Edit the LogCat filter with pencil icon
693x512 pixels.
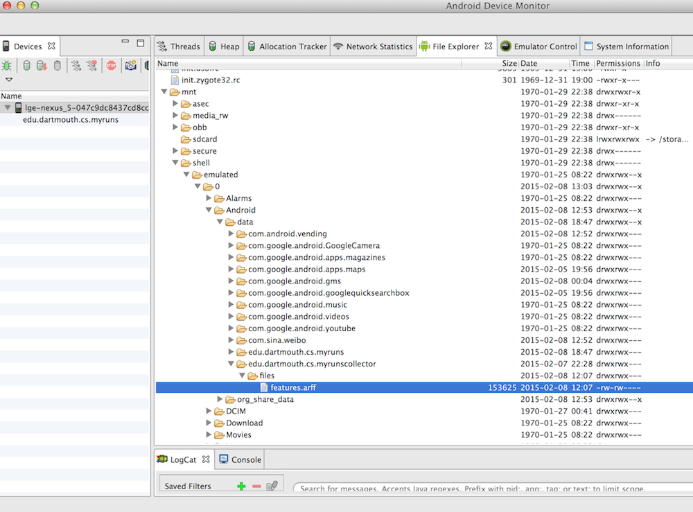tap(272, 486)
